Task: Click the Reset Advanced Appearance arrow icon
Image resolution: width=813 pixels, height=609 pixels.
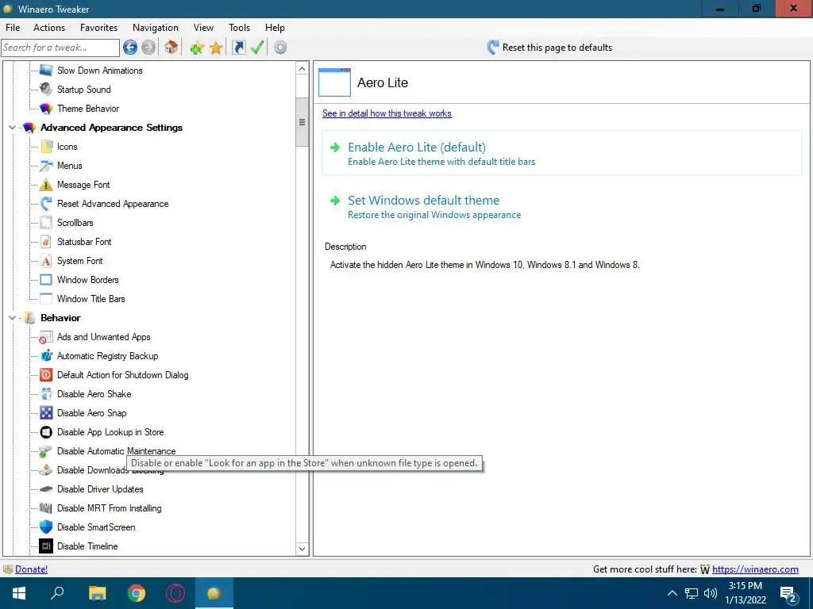Action: pyautogui.click(x=46, y=204)
